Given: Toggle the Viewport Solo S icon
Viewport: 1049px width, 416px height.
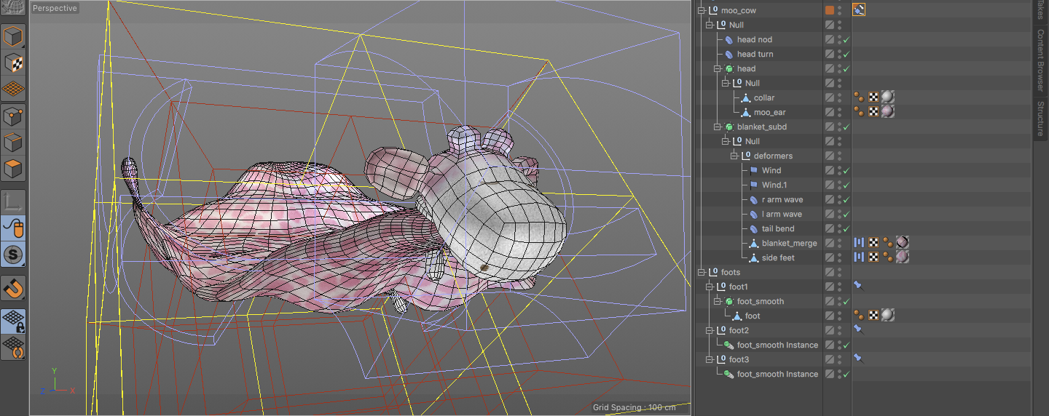Looking at the screenshot, I should click(14, 255).
